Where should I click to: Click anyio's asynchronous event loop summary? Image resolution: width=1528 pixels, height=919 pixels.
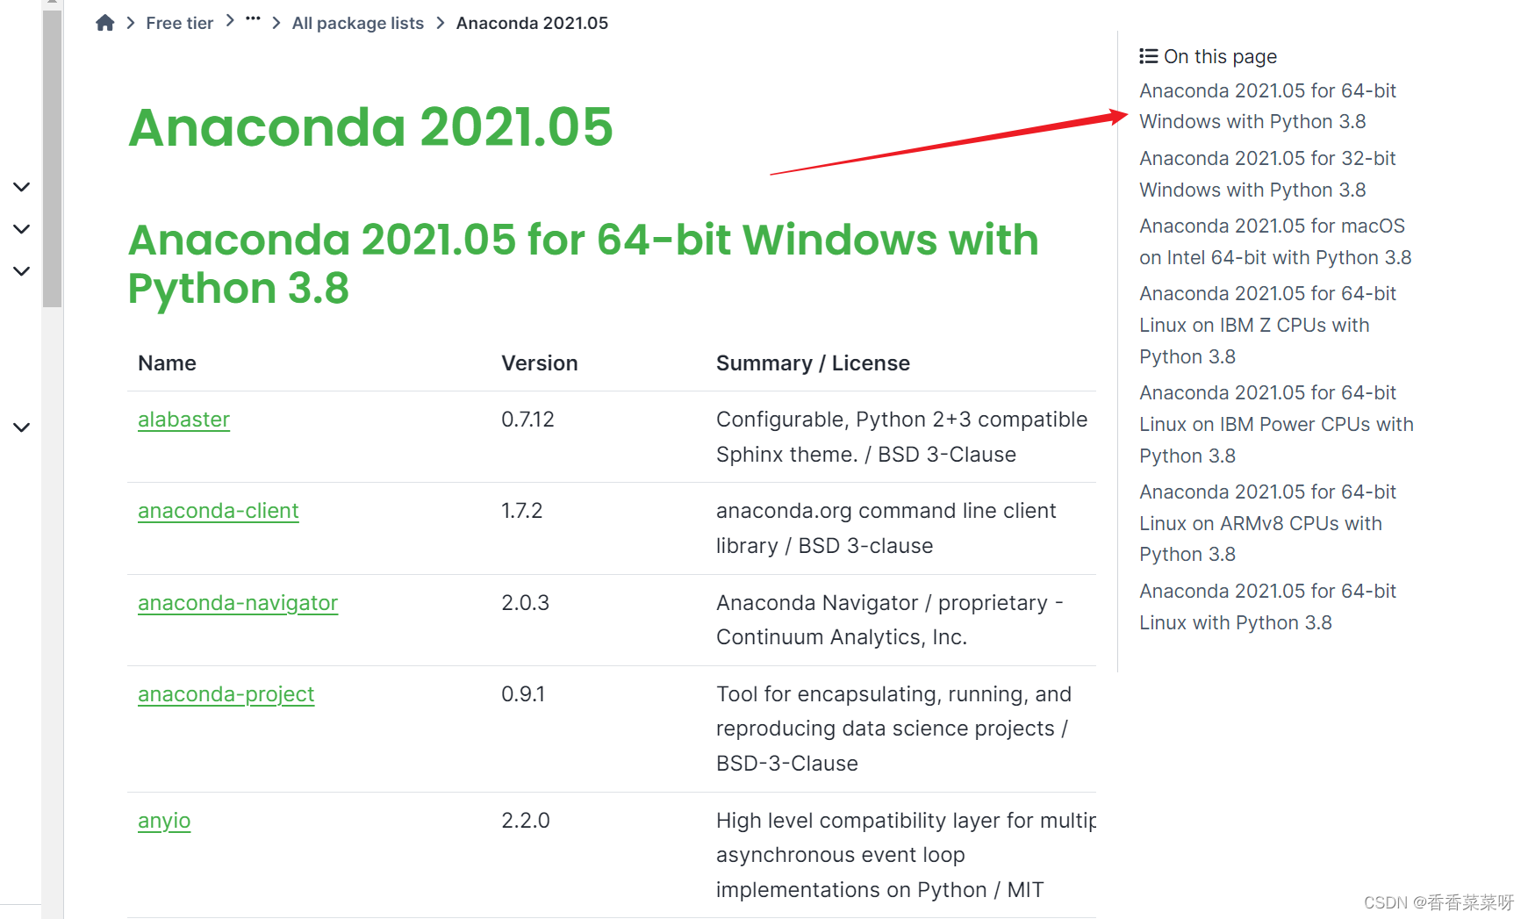point(906,855)
